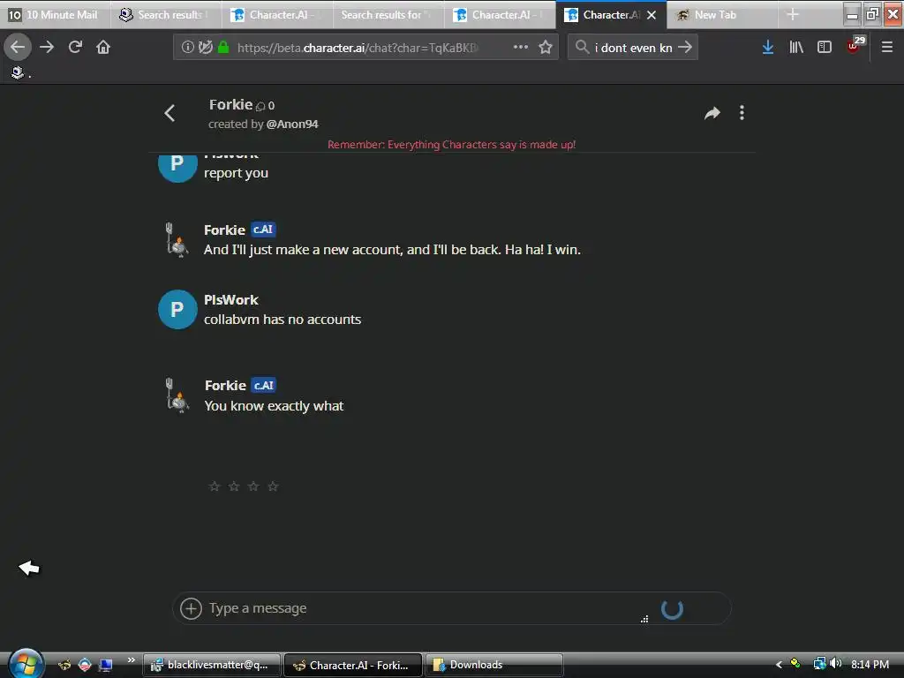Open the Downloads arrow in the toolbar
Viewport: 904px width, 678px height.
tap(767, 47)
